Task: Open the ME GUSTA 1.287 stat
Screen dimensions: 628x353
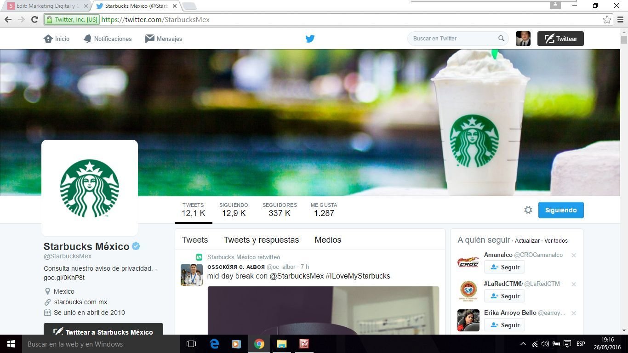Action: click(324, 210)
